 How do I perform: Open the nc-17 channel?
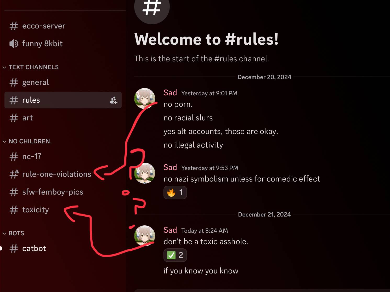(x=63, y=156)
